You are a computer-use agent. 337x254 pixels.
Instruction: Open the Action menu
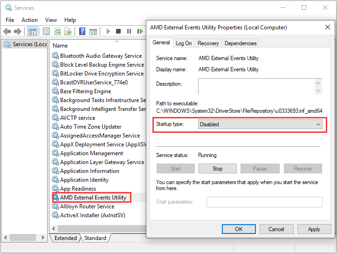29,20
